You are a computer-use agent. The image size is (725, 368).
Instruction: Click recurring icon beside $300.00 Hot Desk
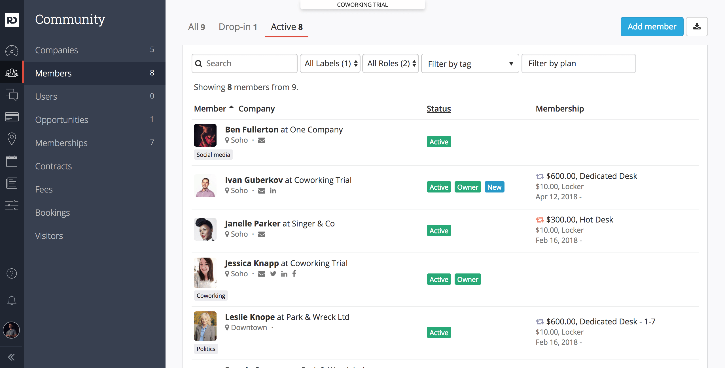click(540, 220)
